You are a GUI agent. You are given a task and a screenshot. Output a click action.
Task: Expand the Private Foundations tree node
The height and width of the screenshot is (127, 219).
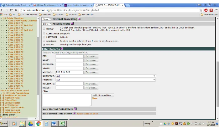[x=5, y=93]
